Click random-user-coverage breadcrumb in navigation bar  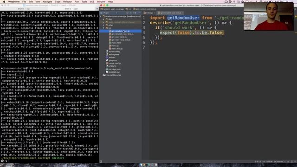112,9
